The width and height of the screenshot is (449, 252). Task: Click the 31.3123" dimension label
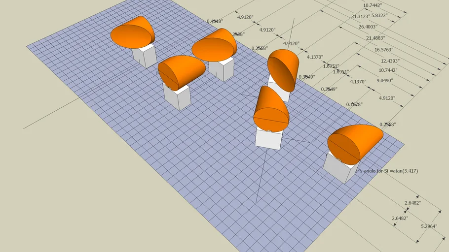coord(362,16)
